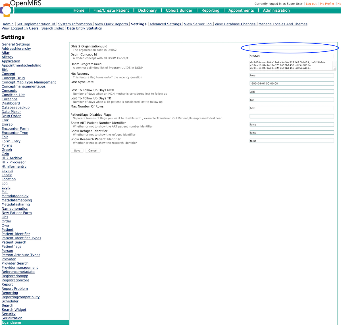This screenshot has width=341, height=325.
Task: Click the Save button
Action: (x=77, y=151)
